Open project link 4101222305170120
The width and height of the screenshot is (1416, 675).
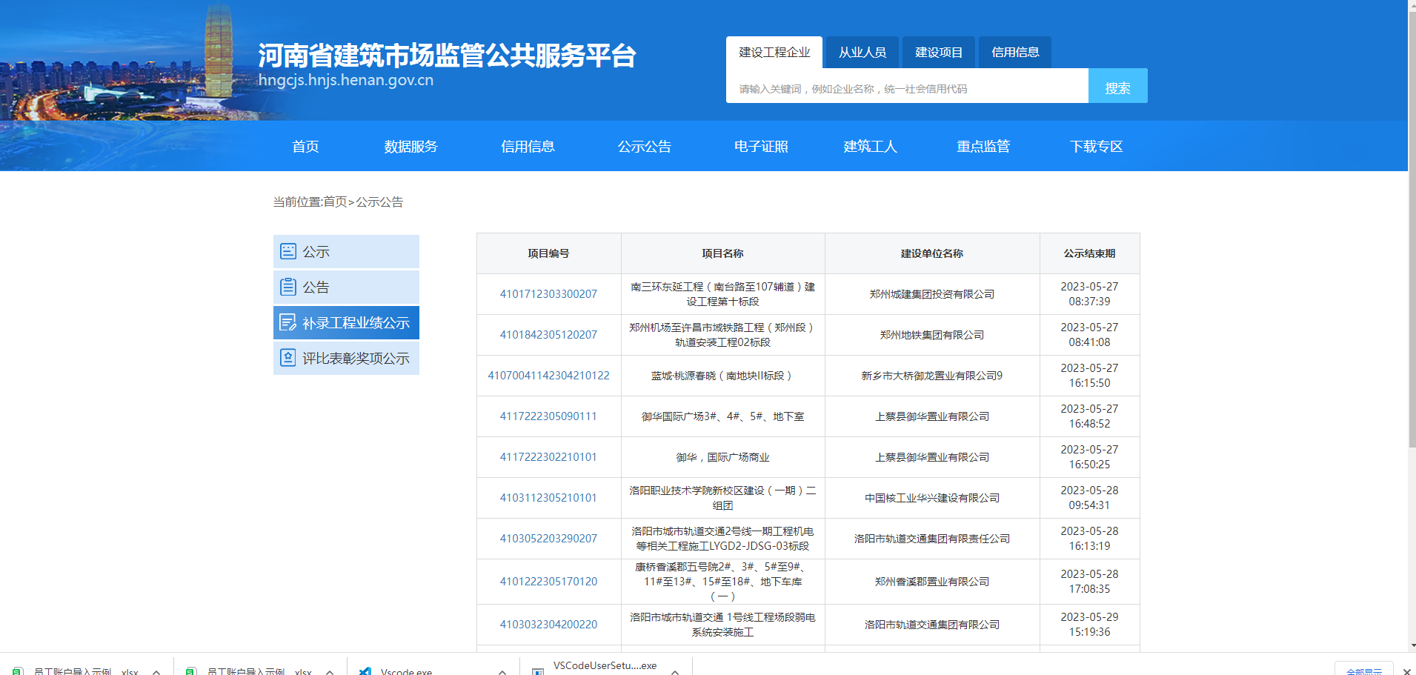point(548,582)
